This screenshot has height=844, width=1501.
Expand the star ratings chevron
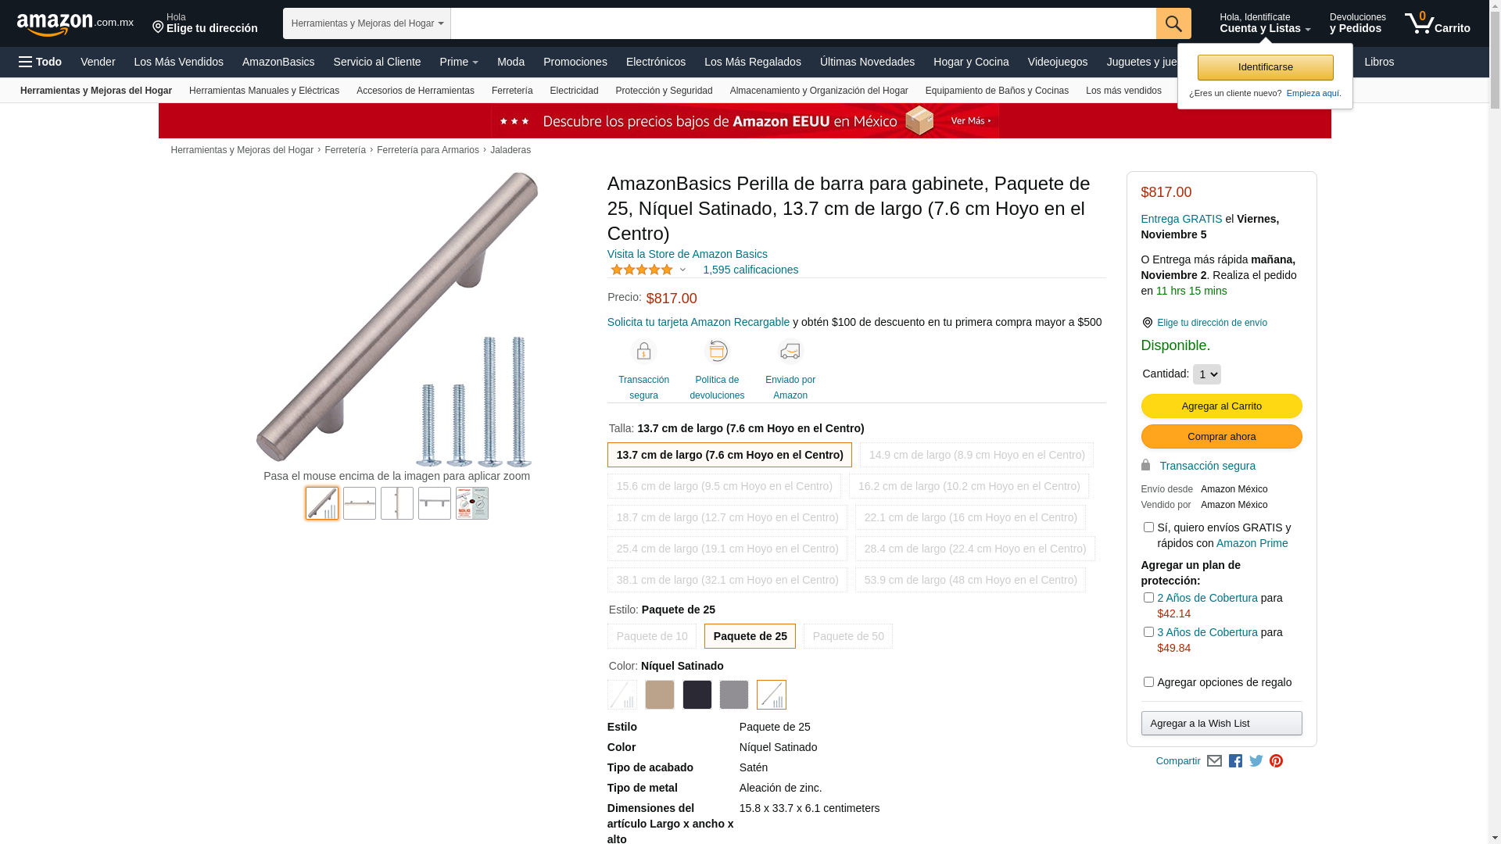click(682, 270)
